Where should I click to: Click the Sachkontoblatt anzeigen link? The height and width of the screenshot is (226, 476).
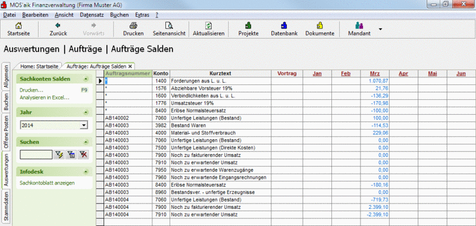[x=47, y=183]
